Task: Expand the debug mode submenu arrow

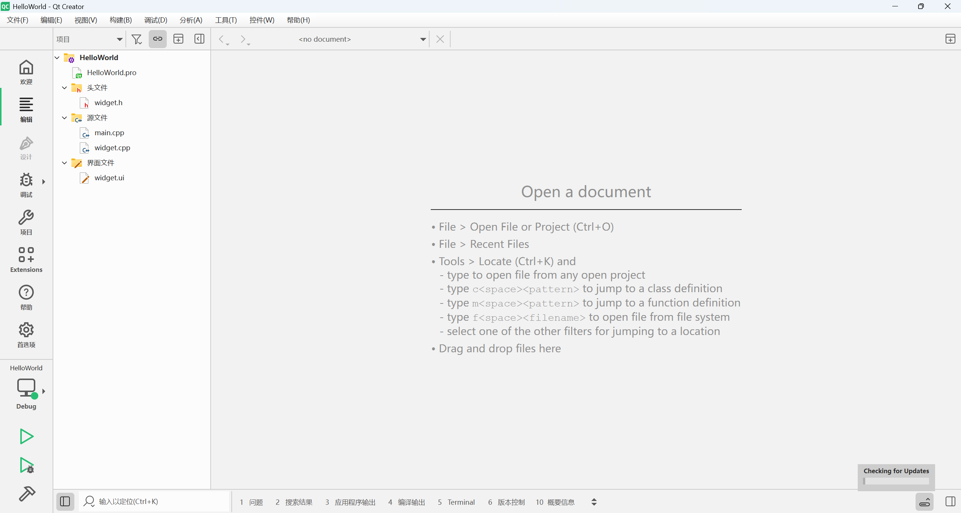Action: tap(44, 182)
